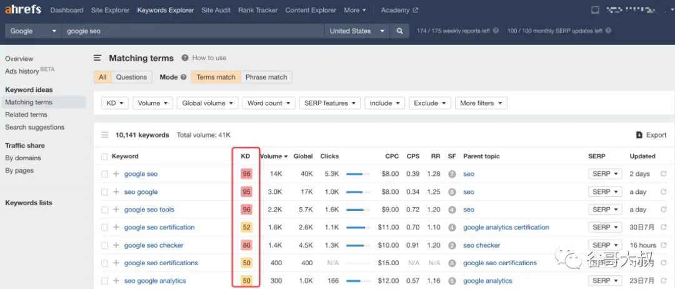The height and width of the screenshot is (289, 675).
Task: Click the Ahrefs logo
Action: click(x=23, y=9)
